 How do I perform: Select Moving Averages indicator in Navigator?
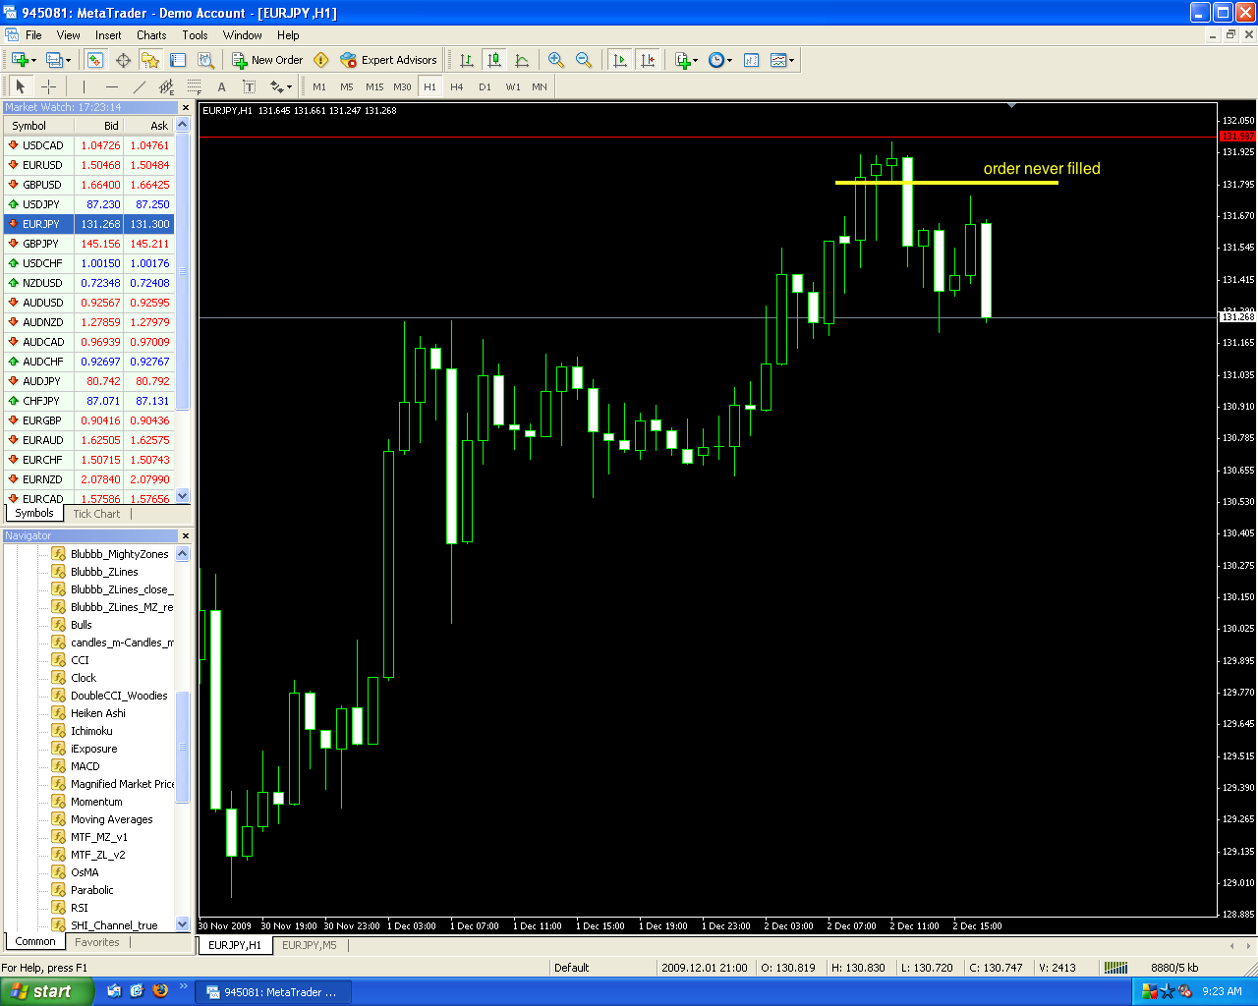112,819
